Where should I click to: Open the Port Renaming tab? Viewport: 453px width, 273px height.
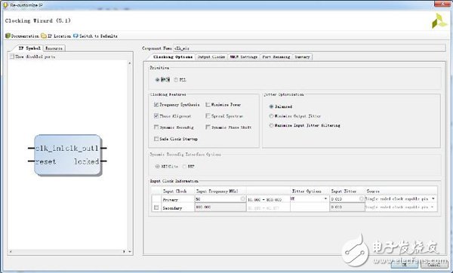(276, 57)
